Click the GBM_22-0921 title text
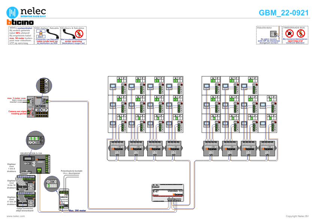Image resolution: width=315 pixels, height=223 pixels. [x=284, y=13]
